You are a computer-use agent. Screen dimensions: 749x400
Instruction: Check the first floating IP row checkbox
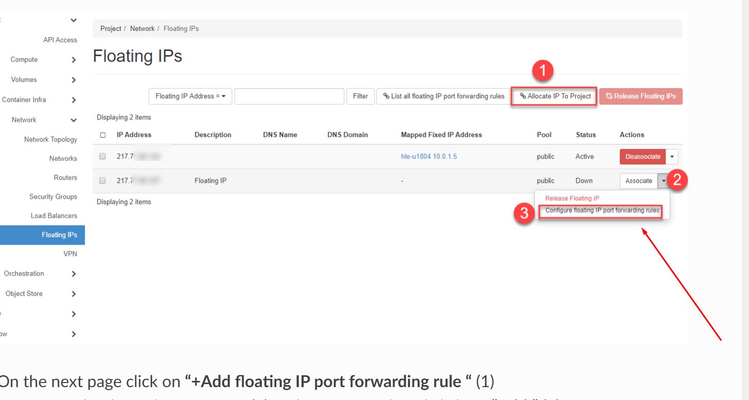coord(102,156)
